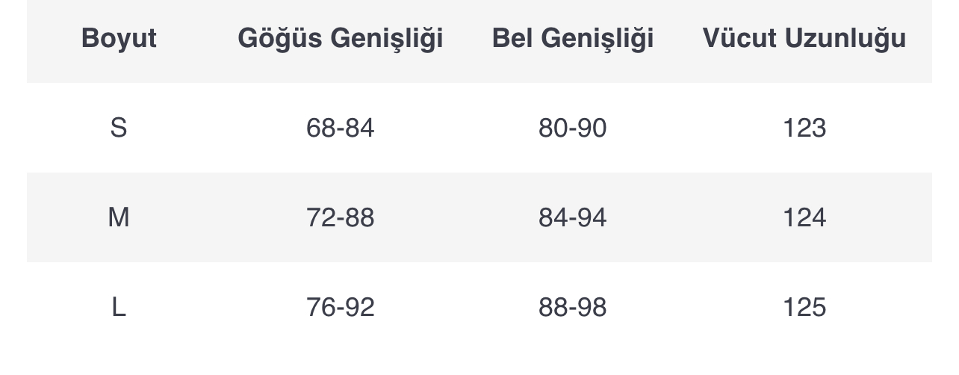Click the gray header row background

(x=479, y=41)
